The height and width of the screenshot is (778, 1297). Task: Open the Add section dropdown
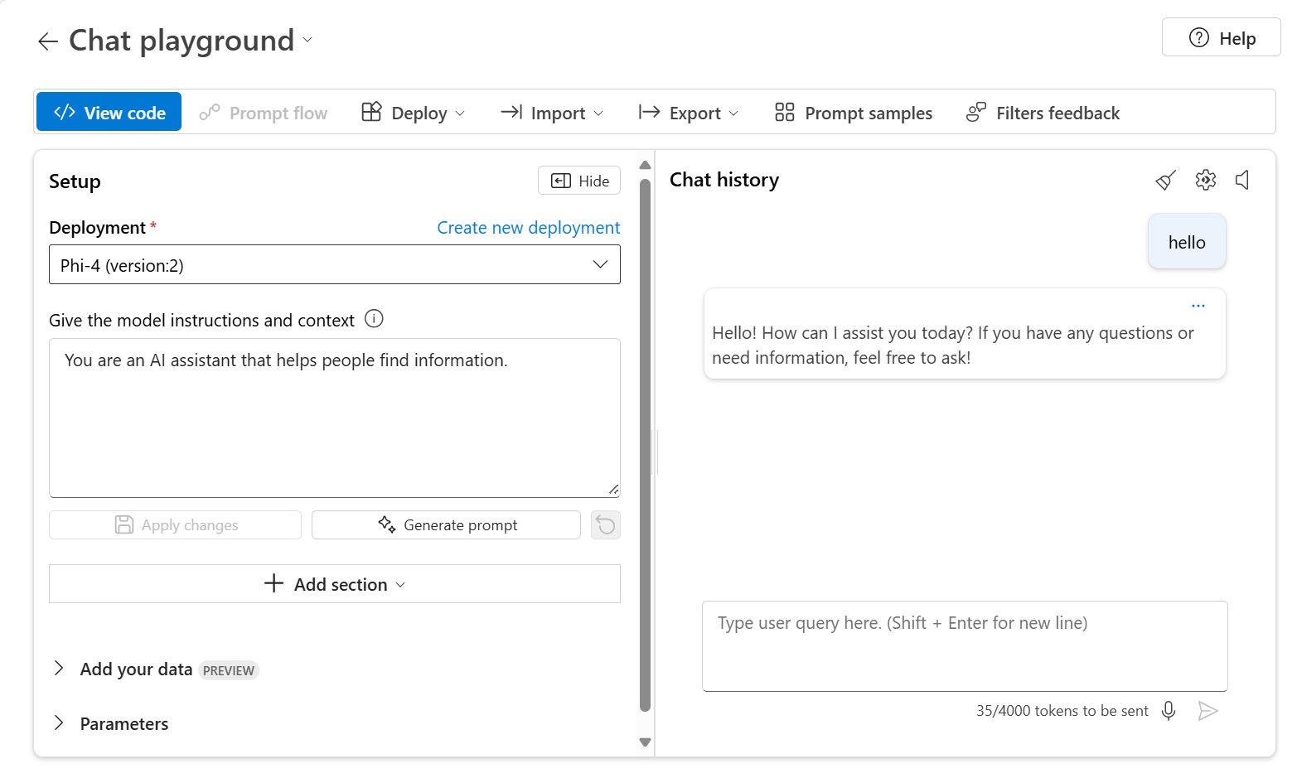click(x=335, y=584)
